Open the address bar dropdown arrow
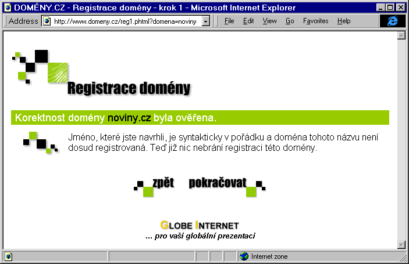This screenshot has width=409, height=264. tap(206, 21)
